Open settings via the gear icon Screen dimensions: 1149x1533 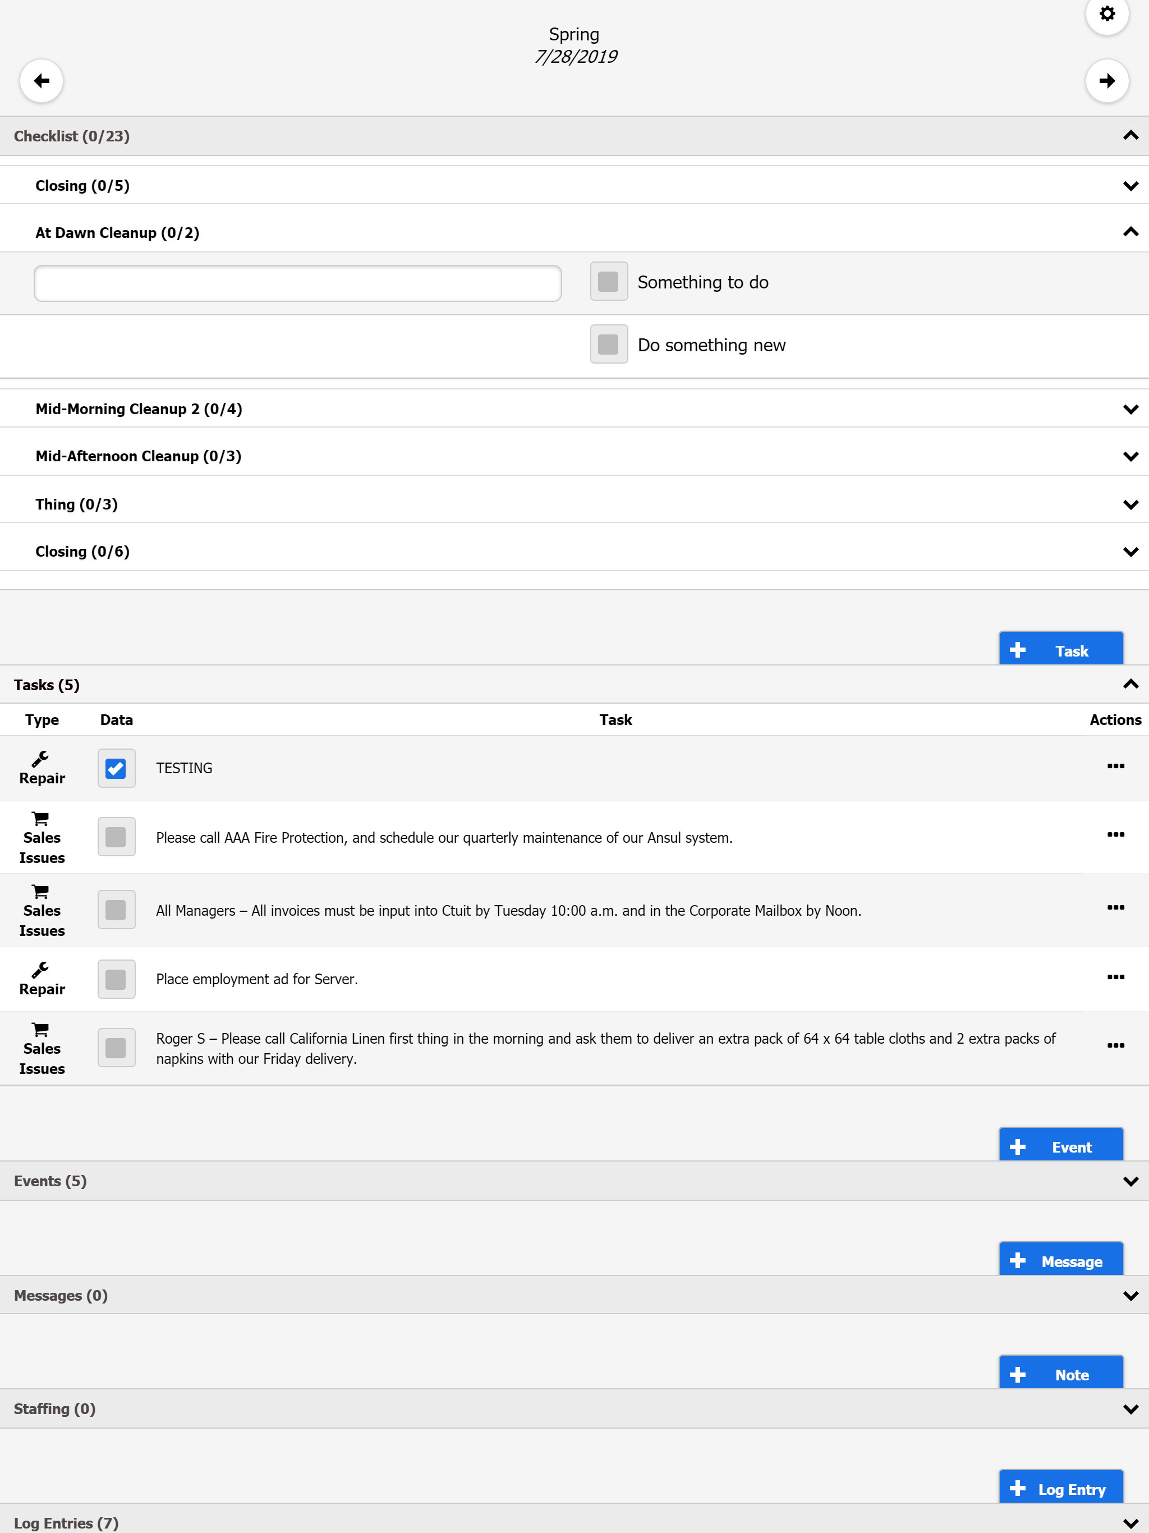point(1107,14)
